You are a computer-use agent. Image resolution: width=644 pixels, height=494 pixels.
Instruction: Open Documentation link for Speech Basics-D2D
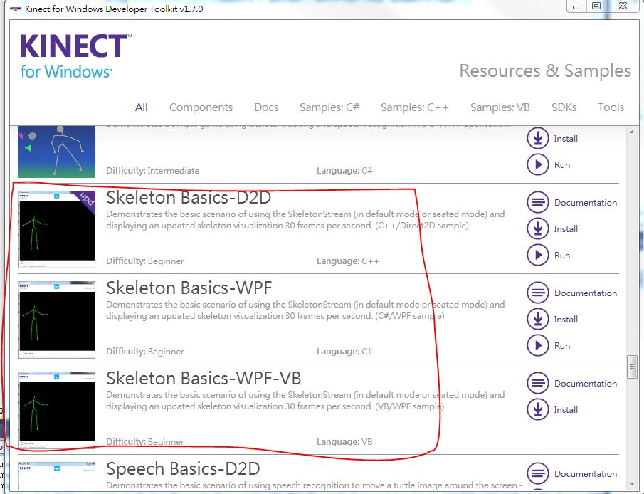pyautogui.click(x=585, y=474)
